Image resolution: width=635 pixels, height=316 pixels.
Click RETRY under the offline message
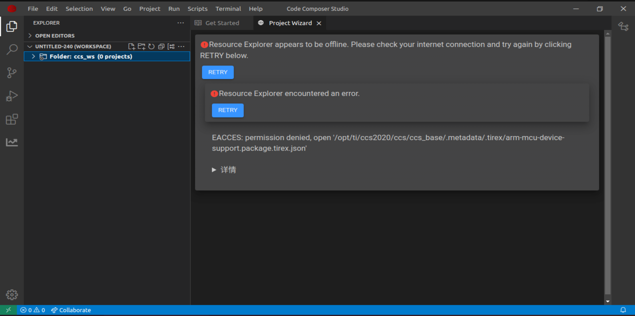click(218, 72)
